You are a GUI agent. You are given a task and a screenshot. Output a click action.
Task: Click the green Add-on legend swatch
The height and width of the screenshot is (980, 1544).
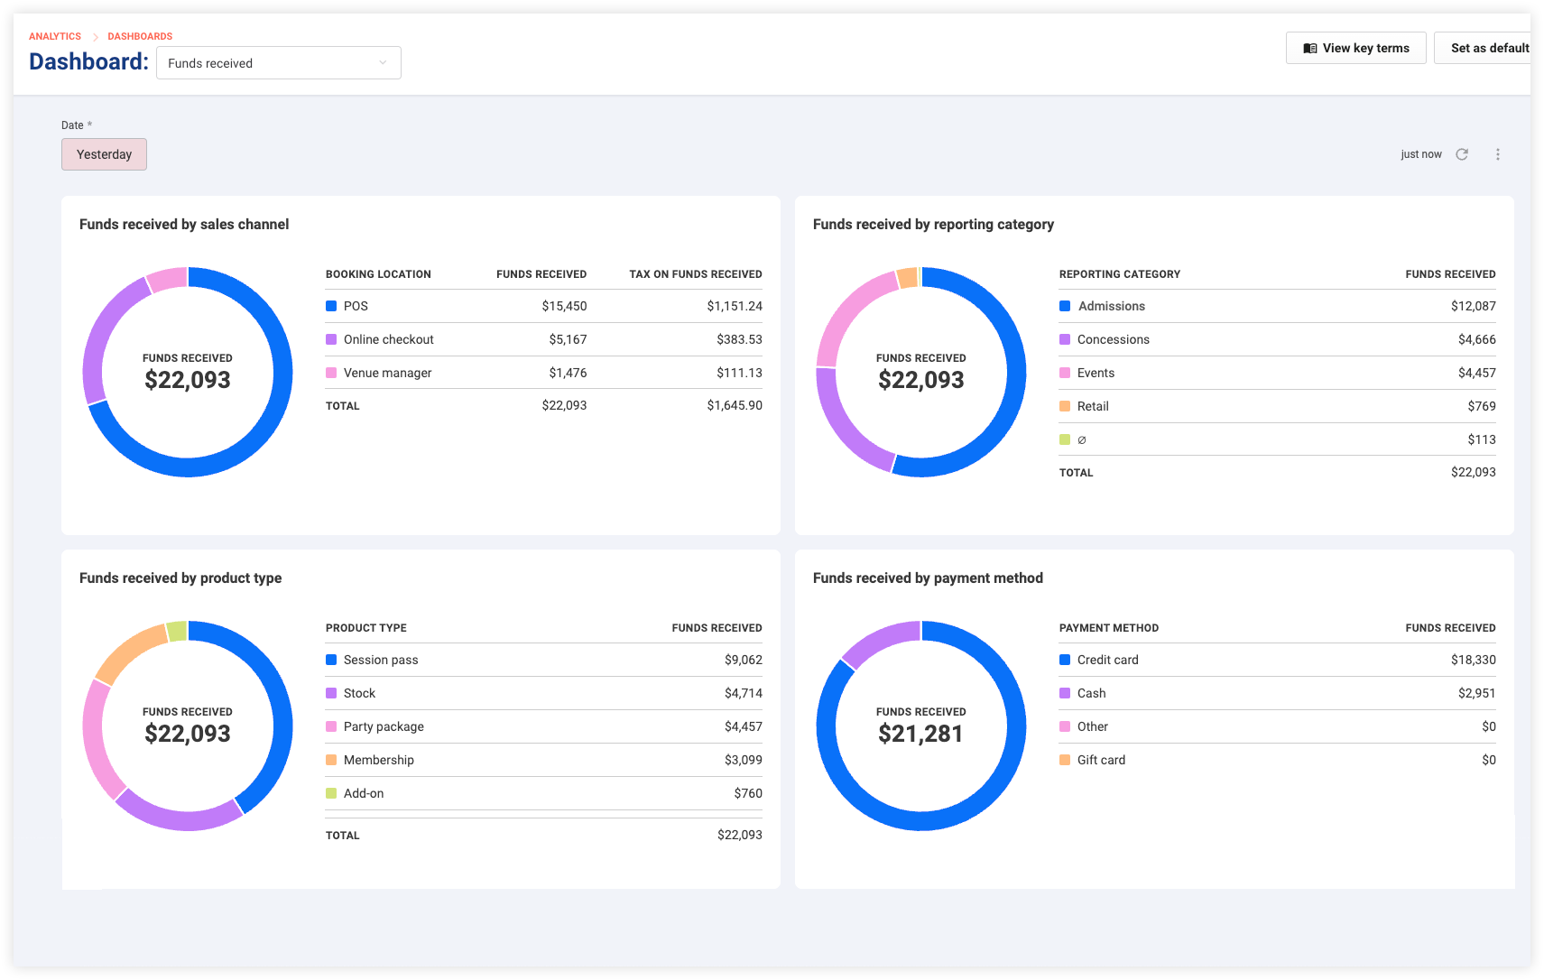tap(331, 793)
